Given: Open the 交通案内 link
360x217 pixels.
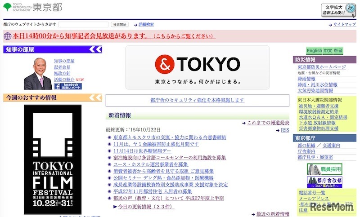Looking at the screenshot, I should (x=331, y=146).
